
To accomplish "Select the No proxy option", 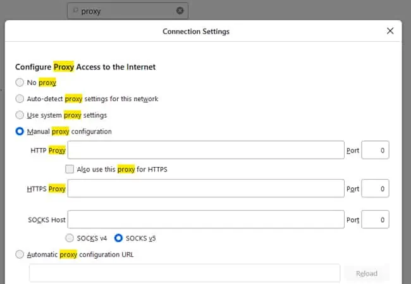I will pos(20,82).
